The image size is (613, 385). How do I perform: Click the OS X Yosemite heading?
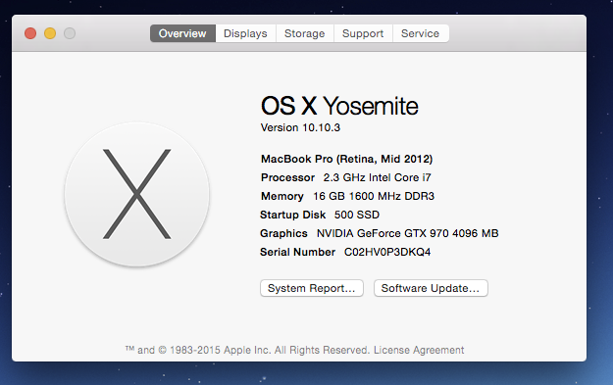339,106
